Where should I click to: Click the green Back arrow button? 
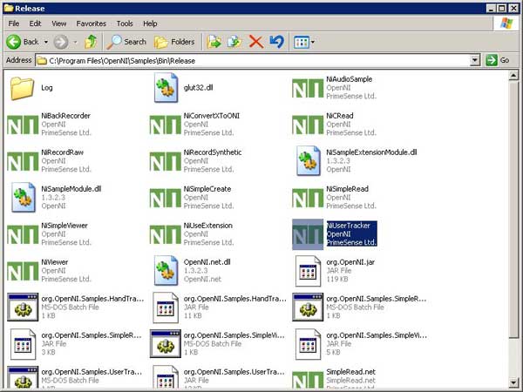(14, 42)
